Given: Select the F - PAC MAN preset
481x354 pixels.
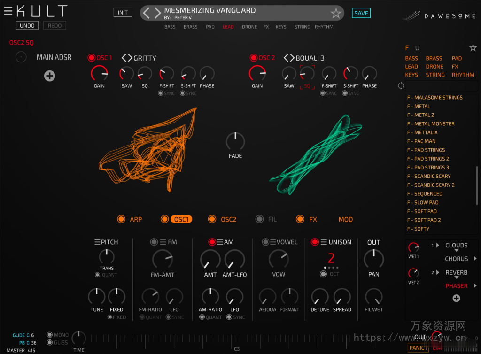Looking at the screenshot, I should 422,141.
